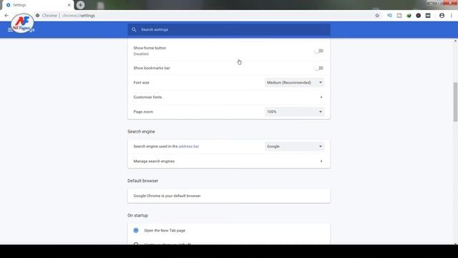Open the Page zoom dropdown

click(294, 112)
